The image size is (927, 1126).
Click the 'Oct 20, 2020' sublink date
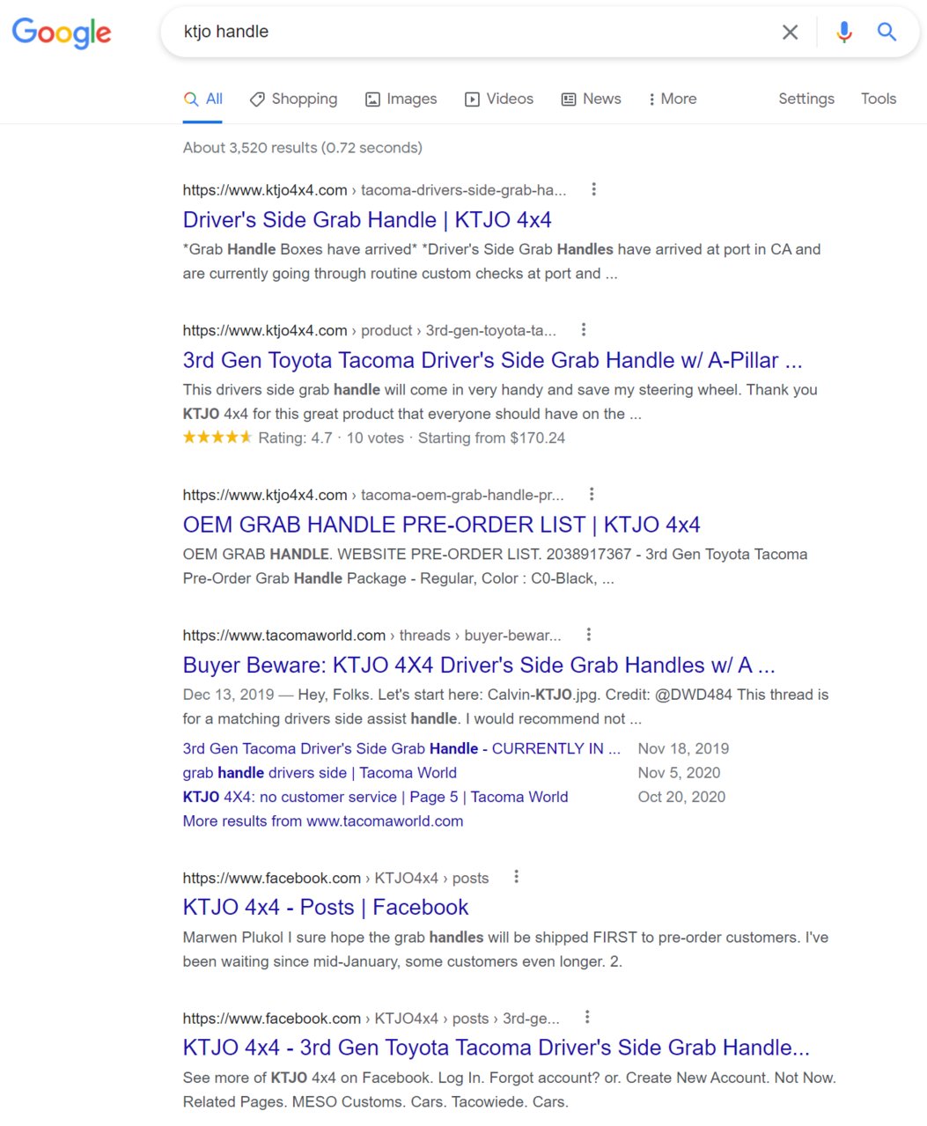pos(681,797)
